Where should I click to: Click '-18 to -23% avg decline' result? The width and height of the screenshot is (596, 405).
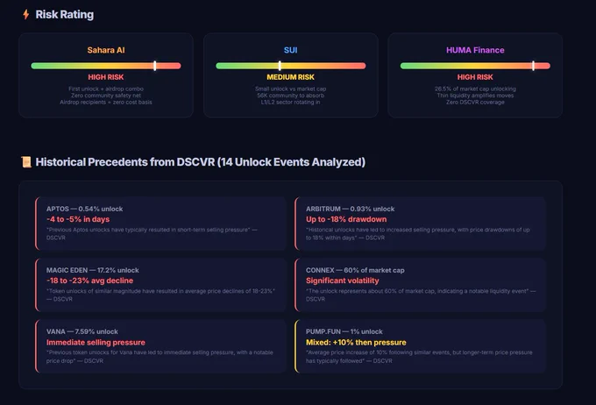click(89, 281)
